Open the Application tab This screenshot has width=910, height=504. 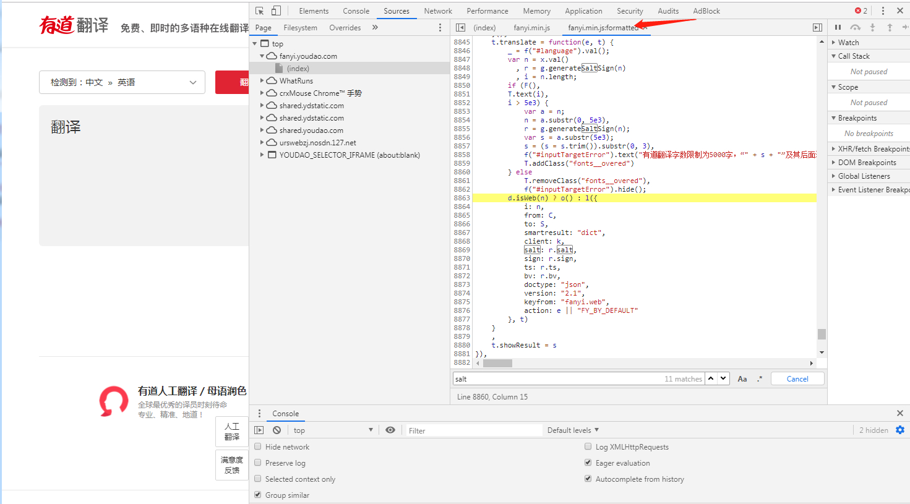(x=583, y=11)
